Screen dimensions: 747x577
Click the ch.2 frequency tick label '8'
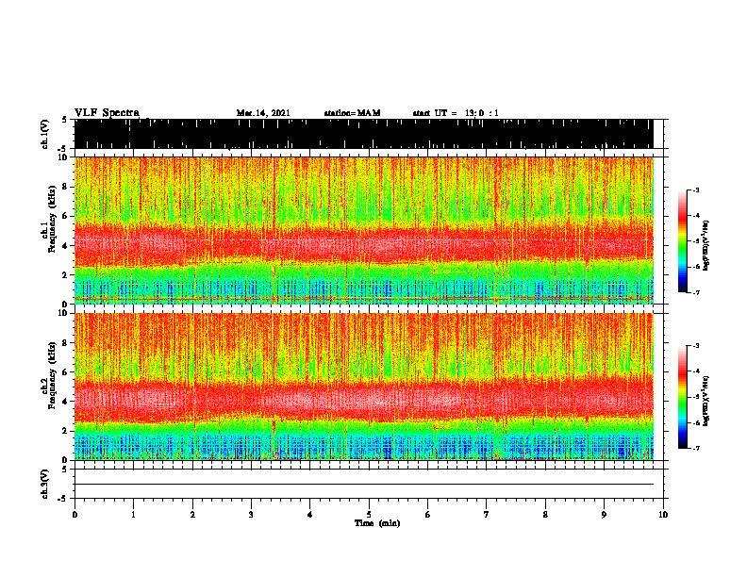(65, 343)
